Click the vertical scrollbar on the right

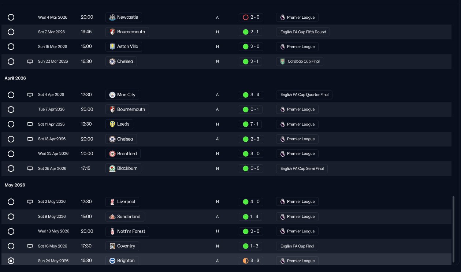point(454,229)
